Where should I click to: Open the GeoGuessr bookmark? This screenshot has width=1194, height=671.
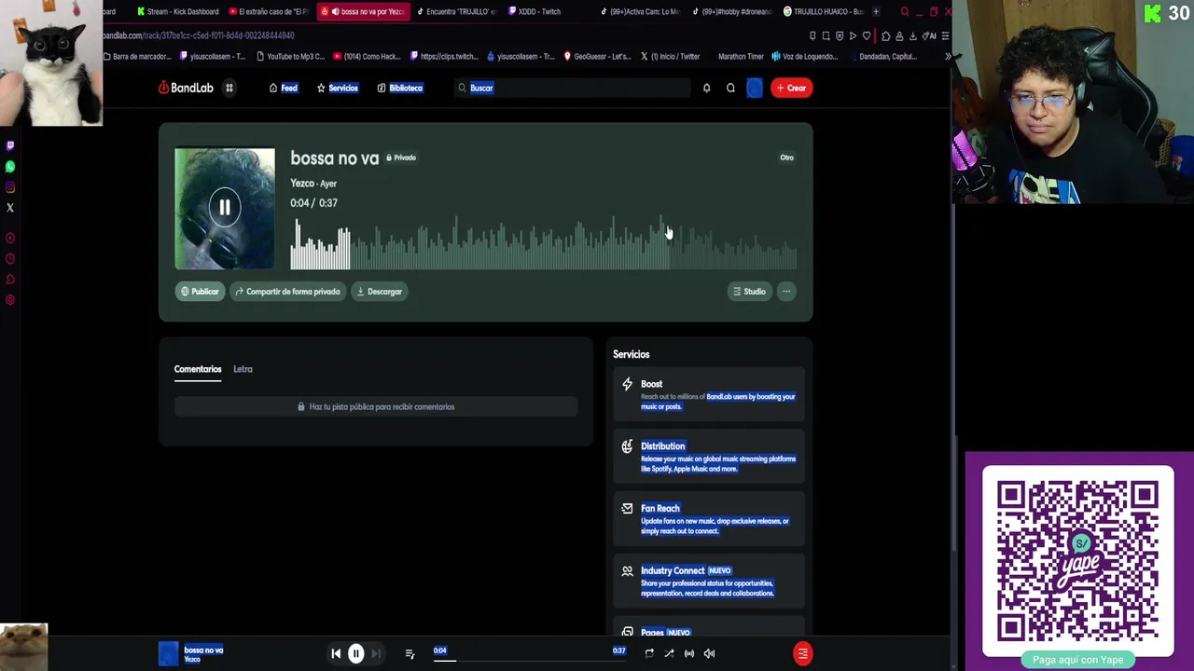coord(597,56)
